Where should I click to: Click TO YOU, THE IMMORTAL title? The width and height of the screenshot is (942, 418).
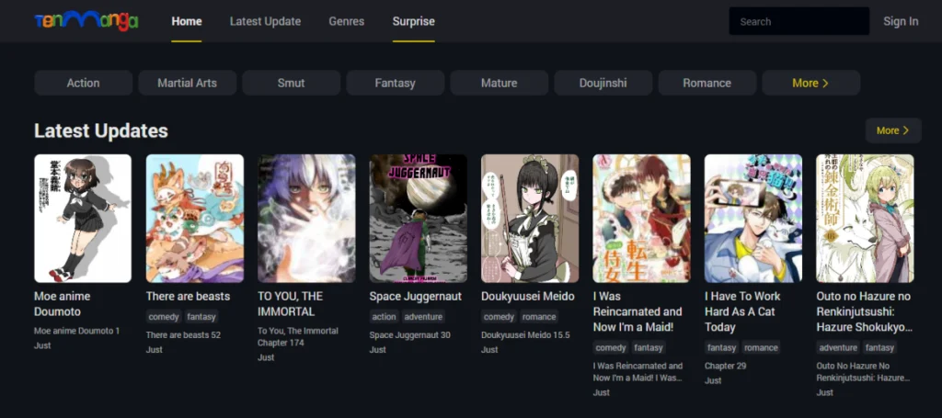click(x=290, y=304)
